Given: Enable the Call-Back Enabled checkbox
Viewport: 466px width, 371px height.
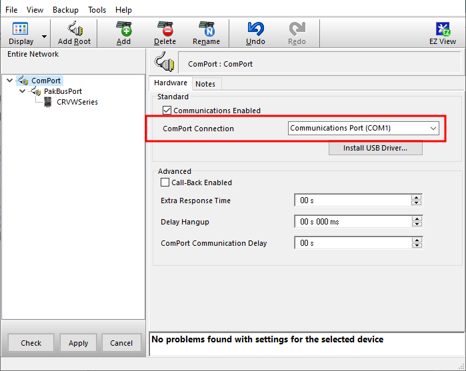Looking at the screenshot, I should click(165, 183).
